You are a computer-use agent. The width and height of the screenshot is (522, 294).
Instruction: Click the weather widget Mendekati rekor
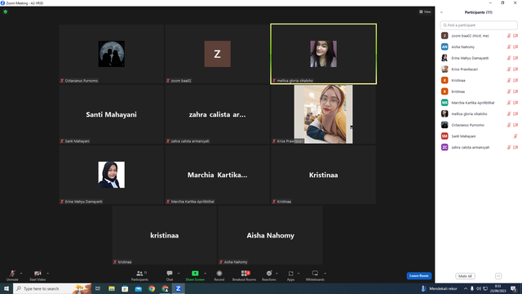pyautogui.click(x=440, y=288)
